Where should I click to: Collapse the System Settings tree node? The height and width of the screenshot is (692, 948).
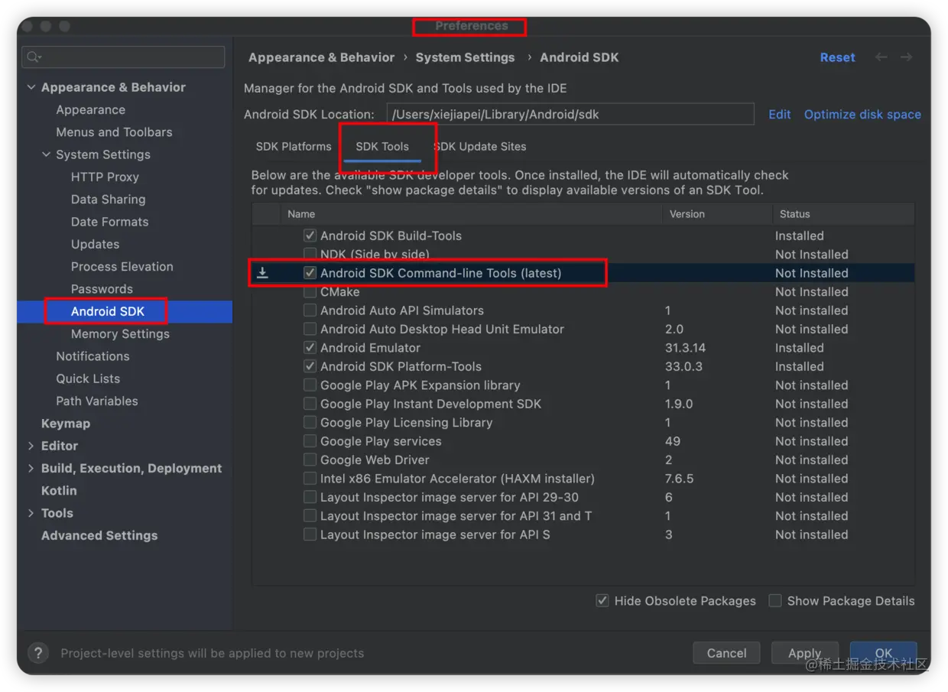[x=46, y=154]
